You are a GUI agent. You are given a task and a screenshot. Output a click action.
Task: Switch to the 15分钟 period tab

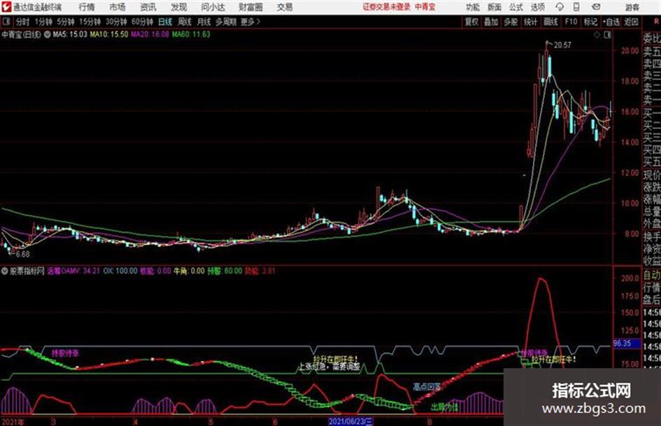[x=90, y=22]
